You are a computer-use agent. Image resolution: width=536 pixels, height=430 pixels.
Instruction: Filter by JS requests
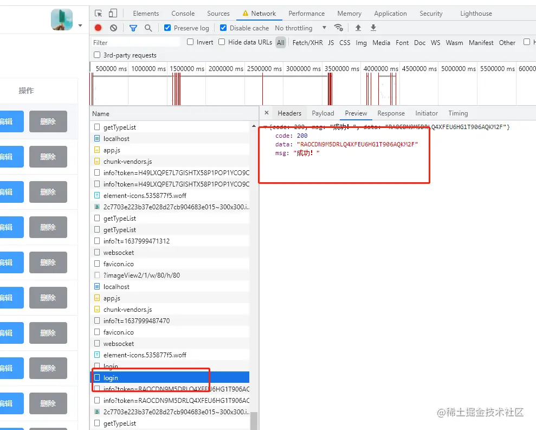point(331,43)
